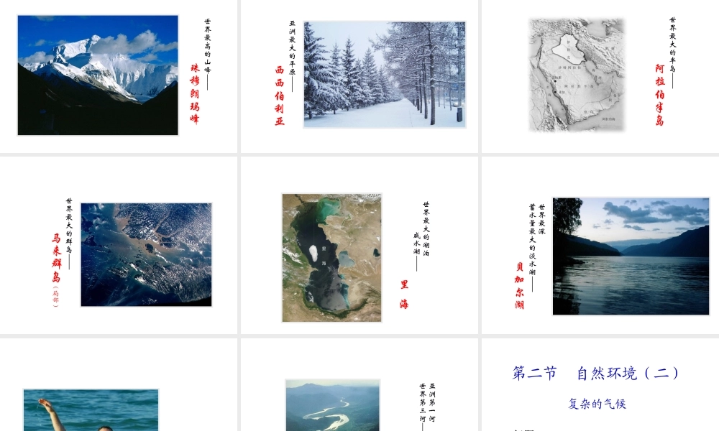Click the winding river aerial photo
Viewport: 719px width, 431px height.
point(332,405)
